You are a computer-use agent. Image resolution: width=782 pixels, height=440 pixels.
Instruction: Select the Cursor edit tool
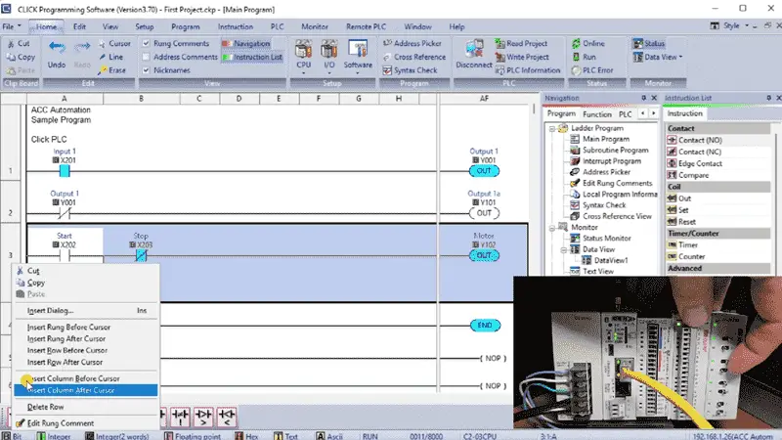[x=114, y=44]
